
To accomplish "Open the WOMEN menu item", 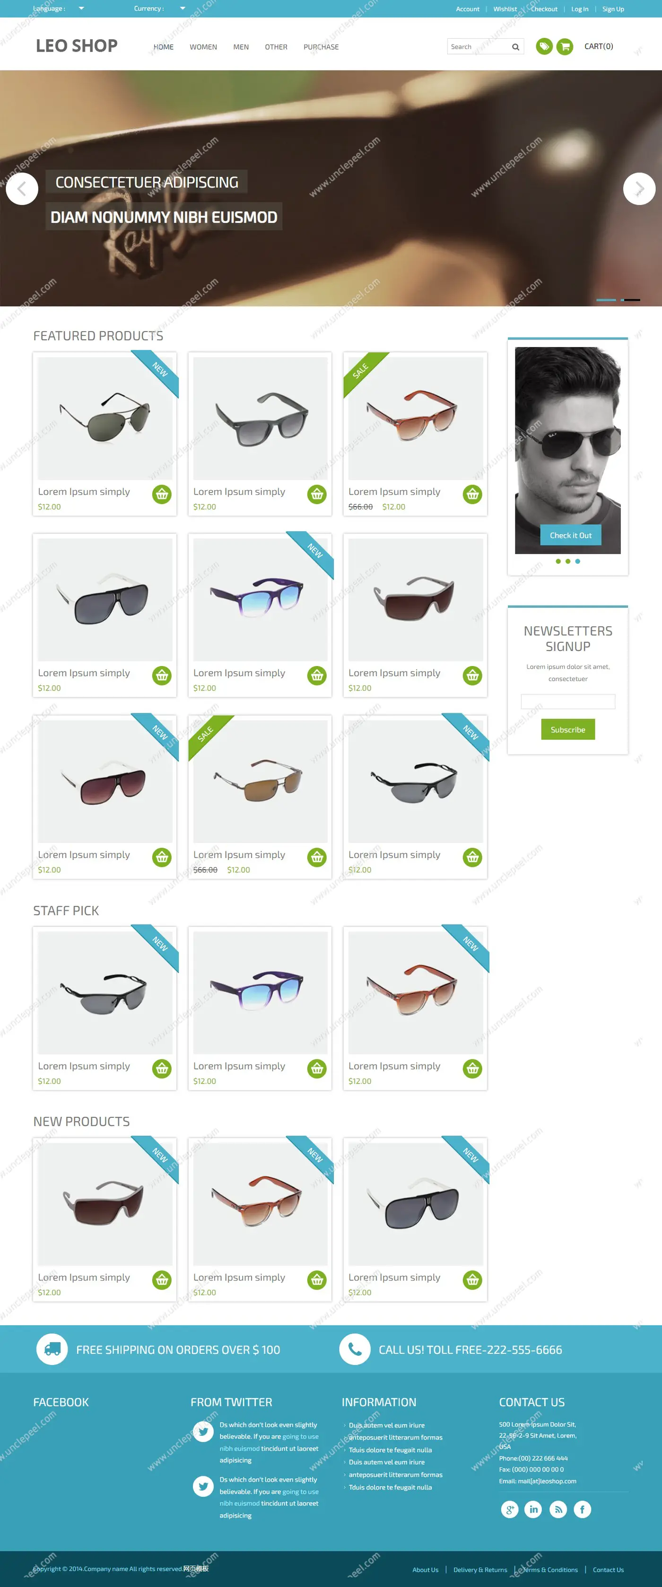I will [x=203, y=47].
